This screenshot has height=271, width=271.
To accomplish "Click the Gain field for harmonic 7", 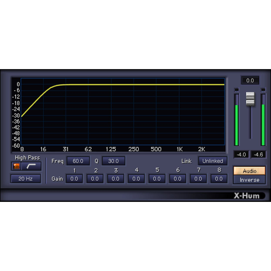I will [x=198, y=179].
